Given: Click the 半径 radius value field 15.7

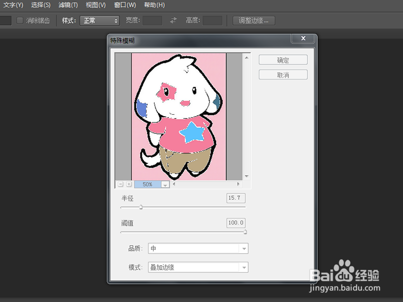Looking at the screenshot, I should [236, 198].
